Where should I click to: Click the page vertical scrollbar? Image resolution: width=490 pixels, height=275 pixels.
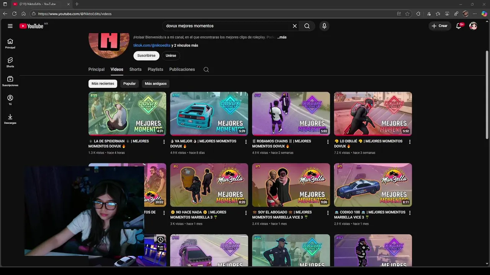click(x=487, y=95)
